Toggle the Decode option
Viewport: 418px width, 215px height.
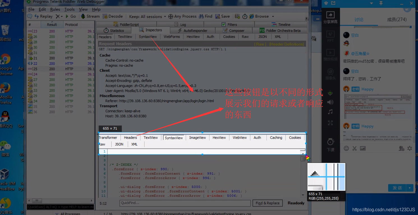point(112,17)
